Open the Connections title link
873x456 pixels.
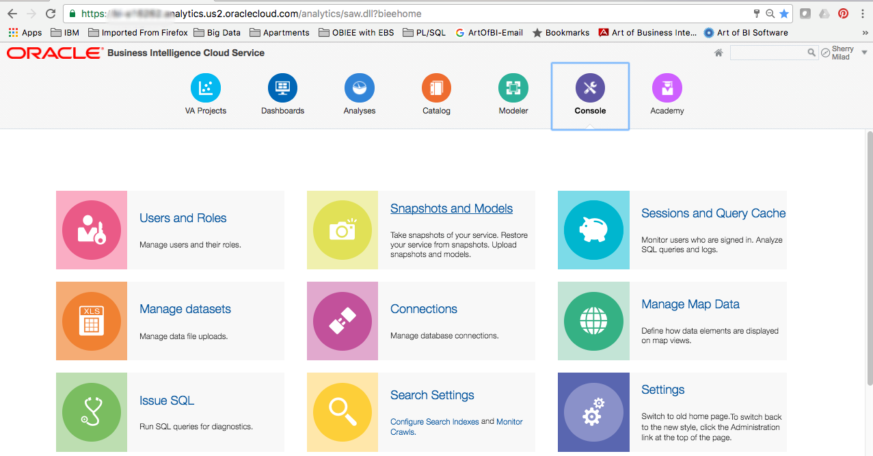pyautogui.click(x=424, y=309)
